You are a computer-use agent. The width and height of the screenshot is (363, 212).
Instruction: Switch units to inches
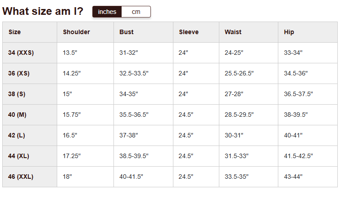coord(107,12)
